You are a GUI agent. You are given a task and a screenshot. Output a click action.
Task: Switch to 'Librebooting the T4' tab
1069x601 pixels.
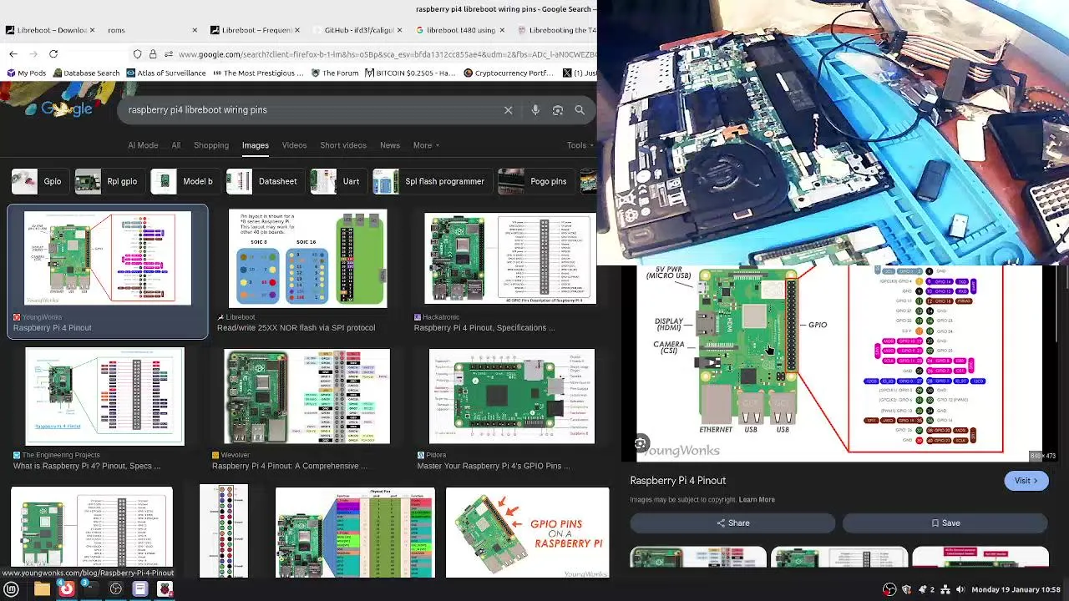tap(556, 30)
